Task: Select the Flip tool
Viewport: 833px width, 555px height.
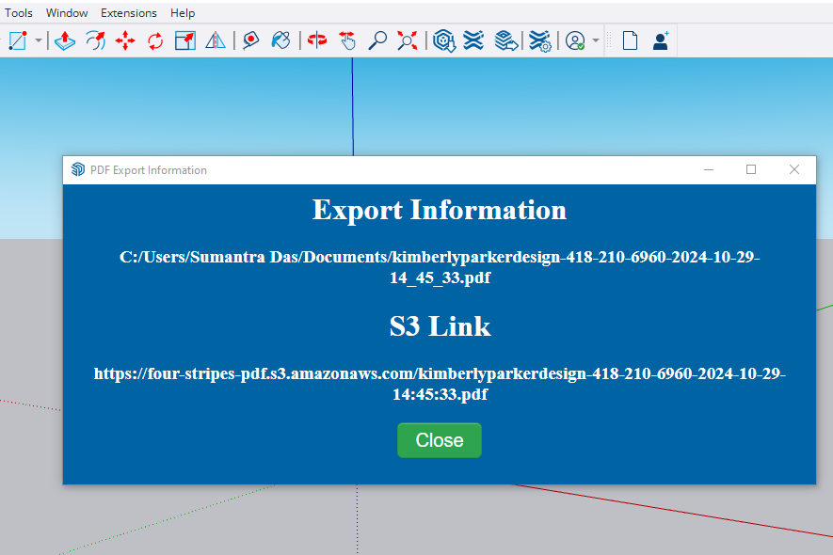Action: (x=216, y=40)
